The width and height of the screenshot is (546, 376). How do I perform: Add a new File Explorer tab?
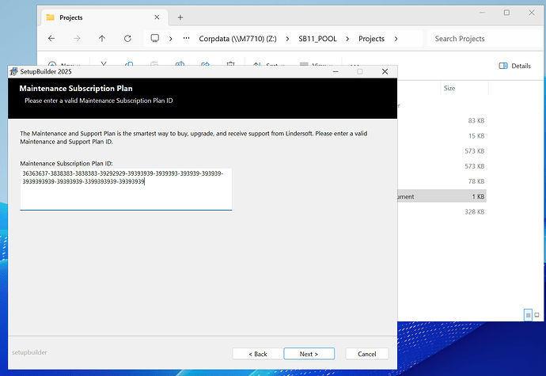pos(180,17)
